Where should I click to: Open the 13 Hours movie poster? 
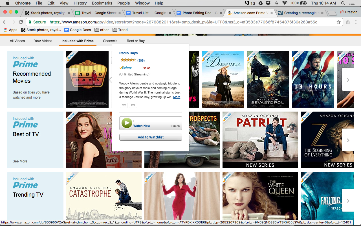tap(313, 79)
